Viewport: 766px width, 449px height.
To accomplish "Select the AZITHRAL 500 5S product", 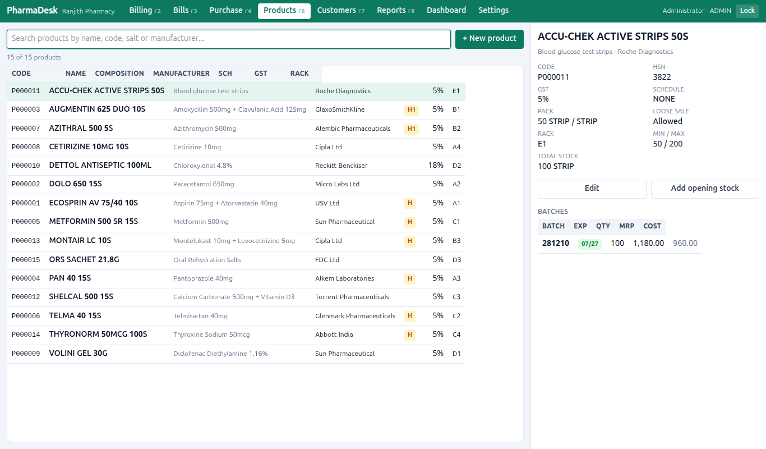I will click(236, 129).
